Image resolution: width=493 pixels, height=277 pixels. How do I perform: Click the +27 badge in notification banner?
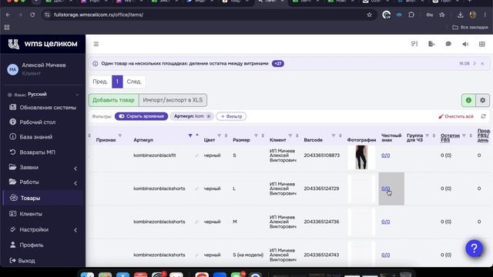[x=278, y=64]
